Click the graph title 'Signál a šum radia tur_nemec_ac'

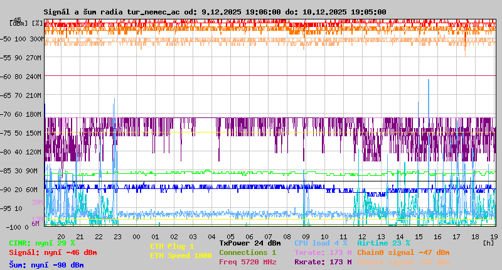pyautogui.click(x=112, y=12)
